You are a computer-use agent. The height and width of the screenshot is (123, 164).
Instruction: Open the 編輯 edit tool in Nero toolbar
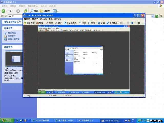(x=37, y=23)
